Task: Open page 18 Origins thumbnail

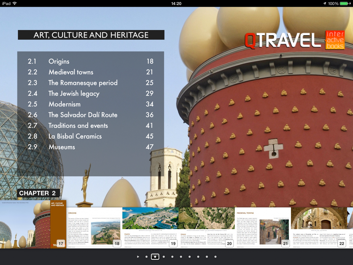Action: click(94, 228)
